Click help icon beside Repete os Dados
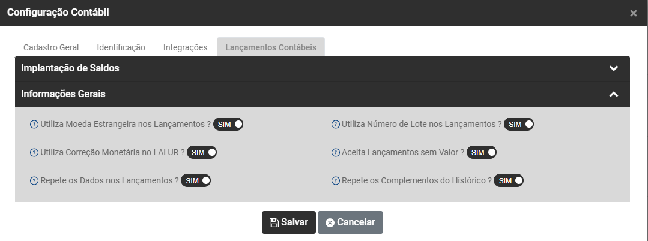The height and width of the screenshot is (241, 648). point(34,180)
